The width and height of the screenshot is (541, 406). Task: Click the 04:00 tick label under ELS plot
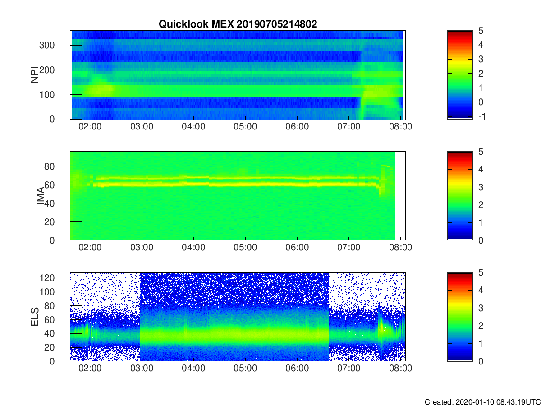[x=193, y=369]
